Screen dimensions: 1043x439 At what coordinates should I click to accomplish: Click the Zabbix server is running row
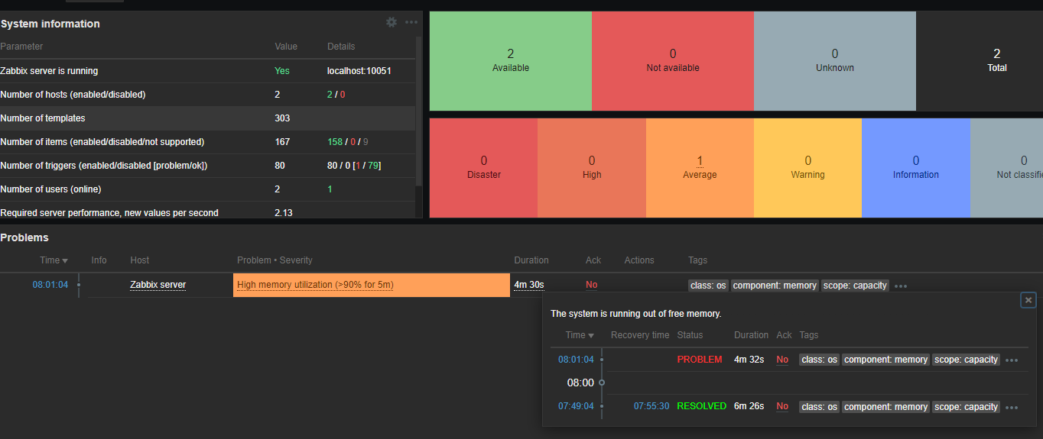[207, 71]
